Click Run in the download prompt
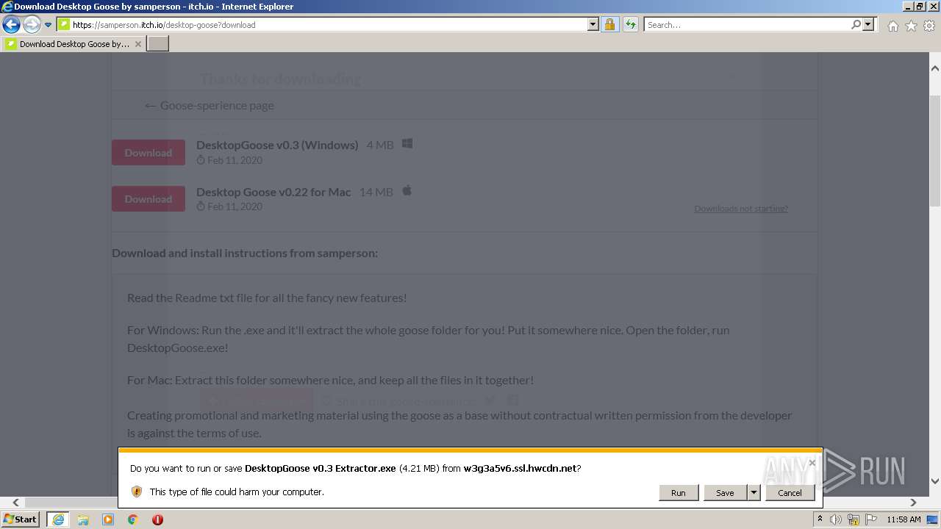 [x=679, y=493]
